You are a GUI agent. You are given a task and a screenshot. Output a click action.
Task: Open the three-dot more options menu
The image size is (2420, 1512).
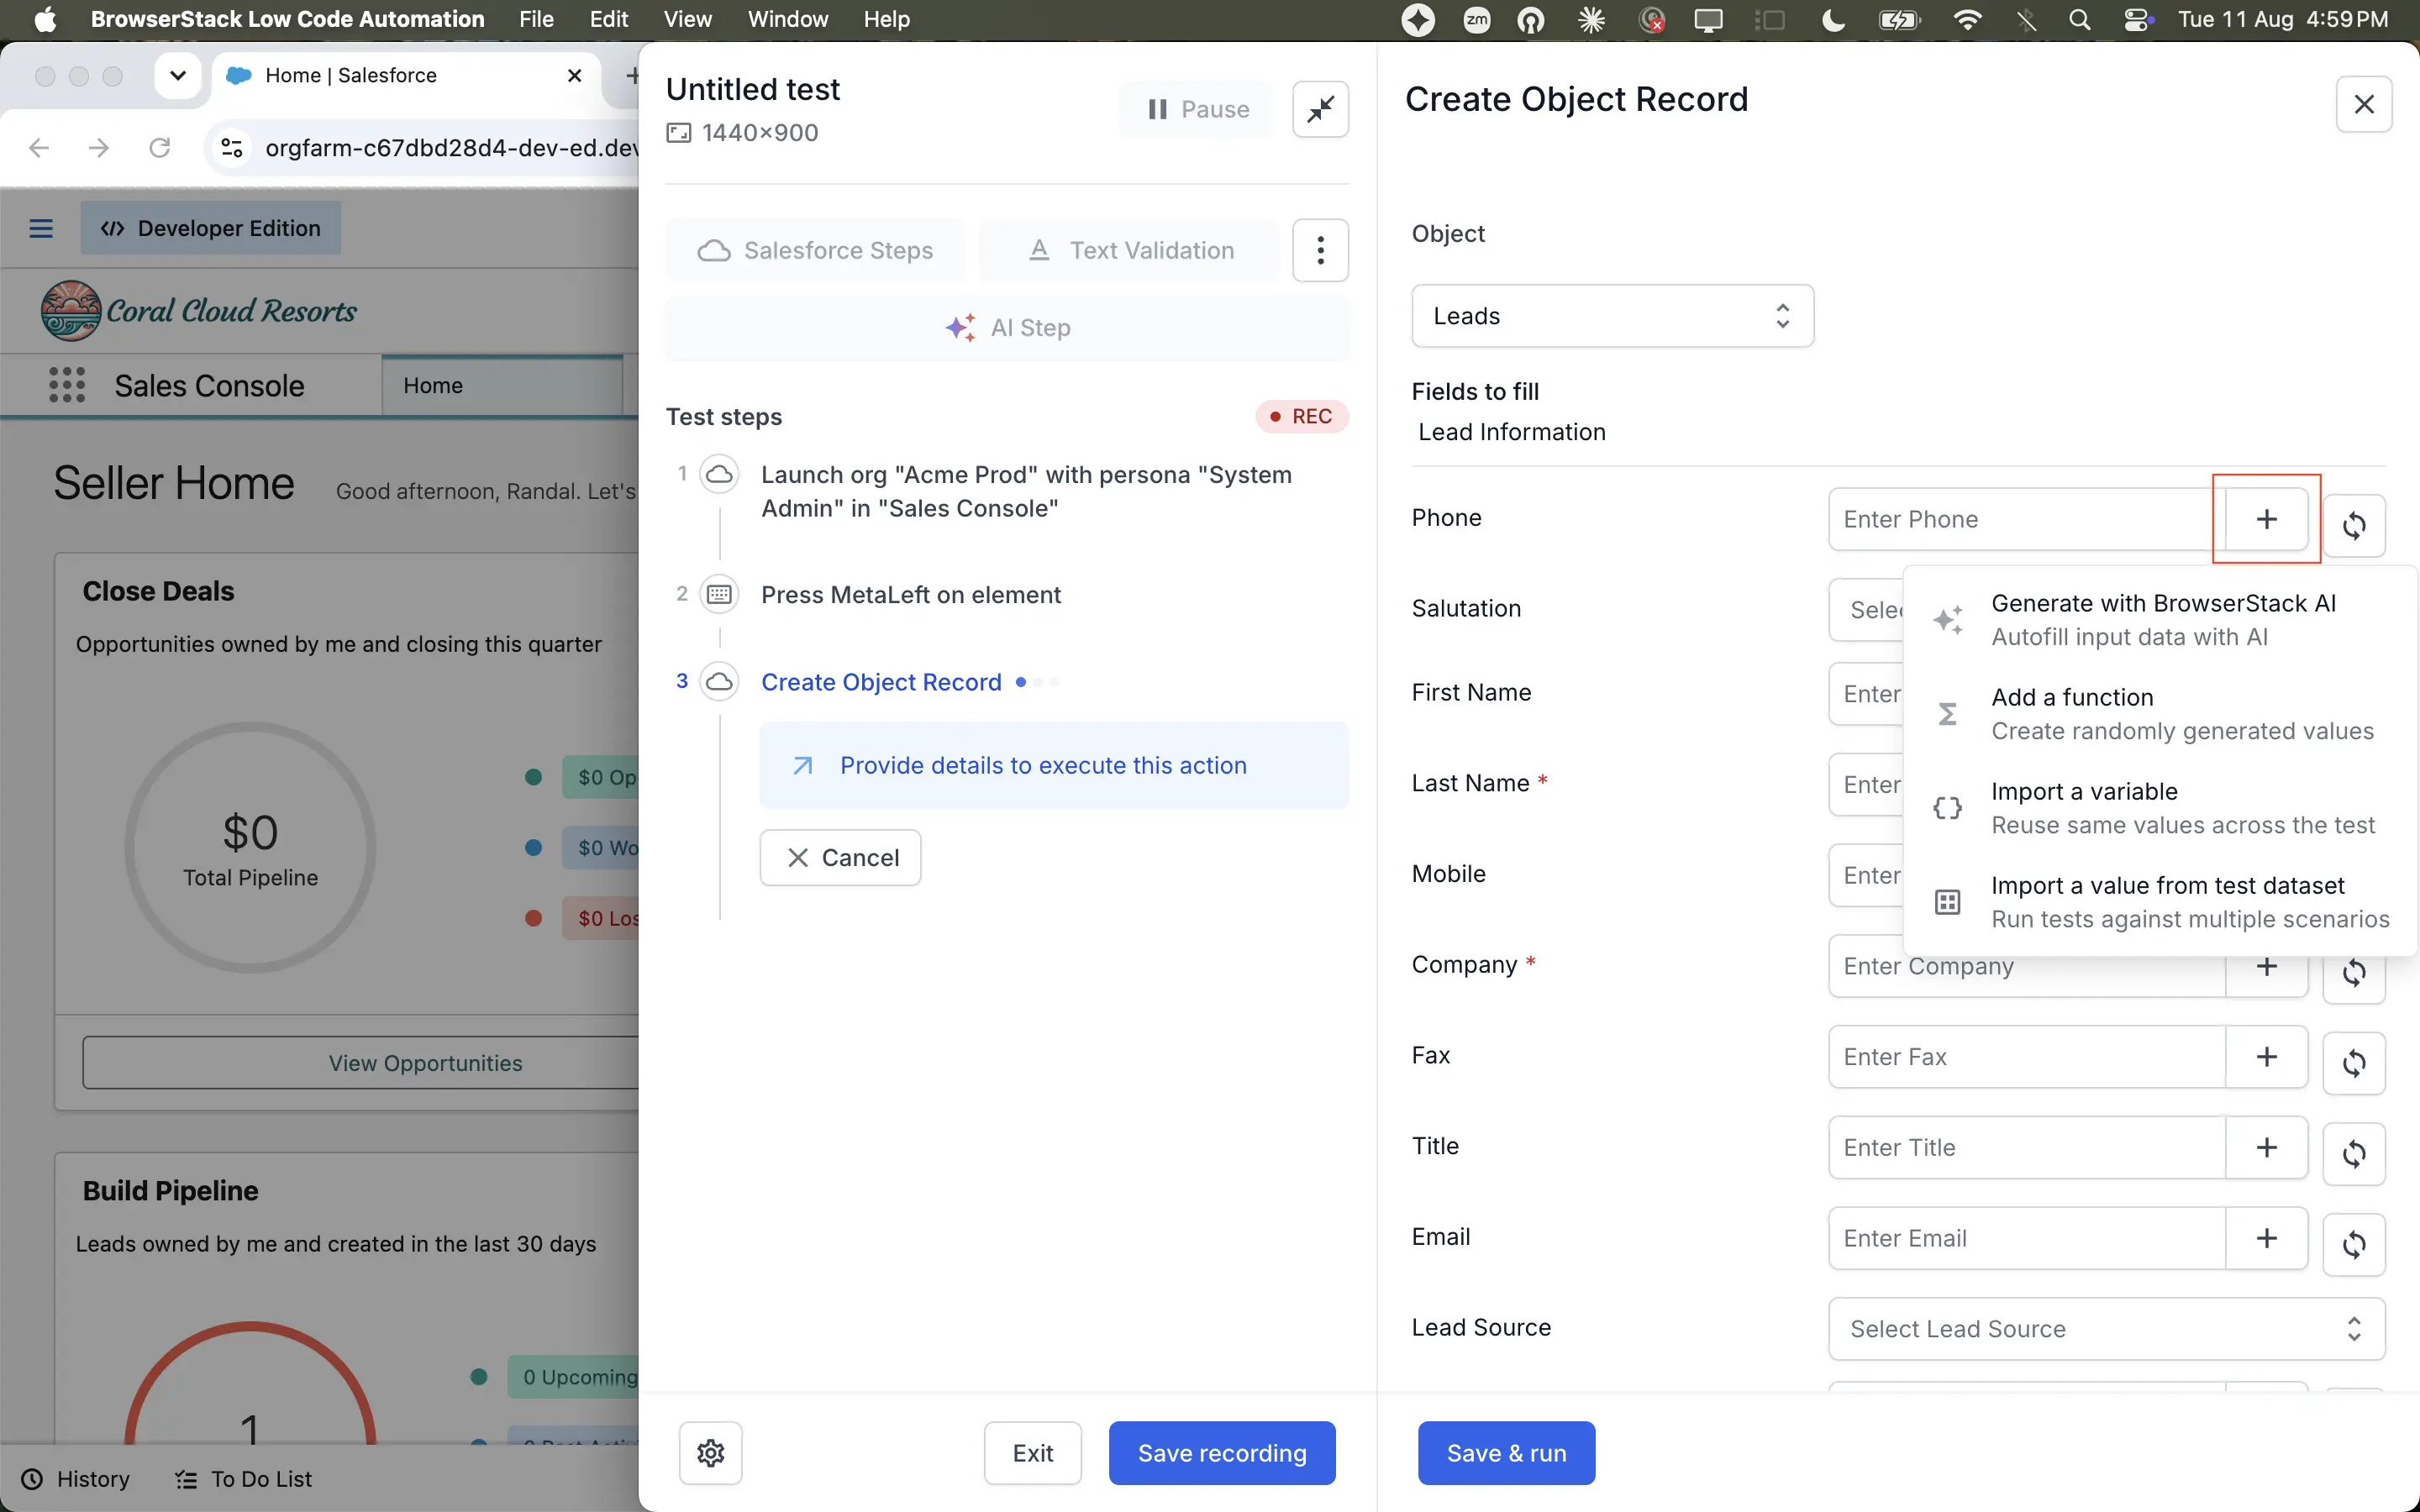click(x=1320, y=250)
